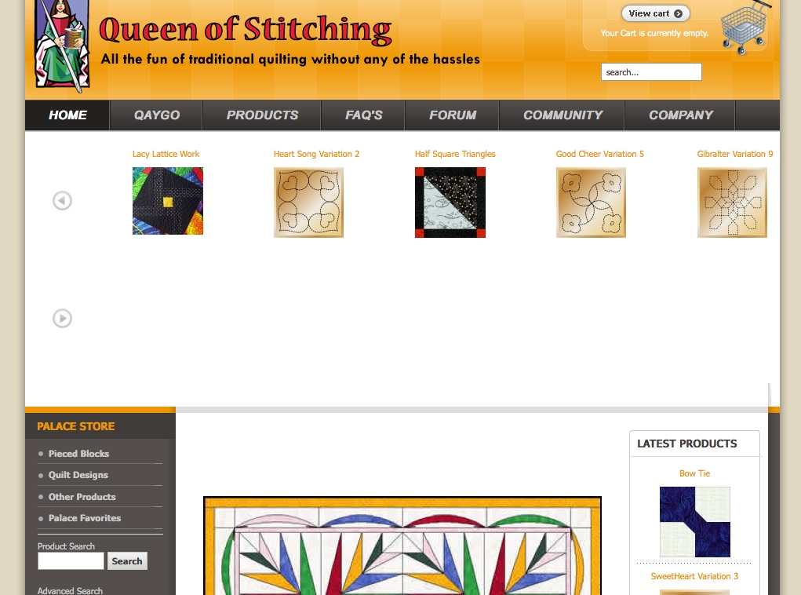The image size is (801, 595).
Task: Open the Good Cheer Variation 5 link
Action: click(599, 154)
